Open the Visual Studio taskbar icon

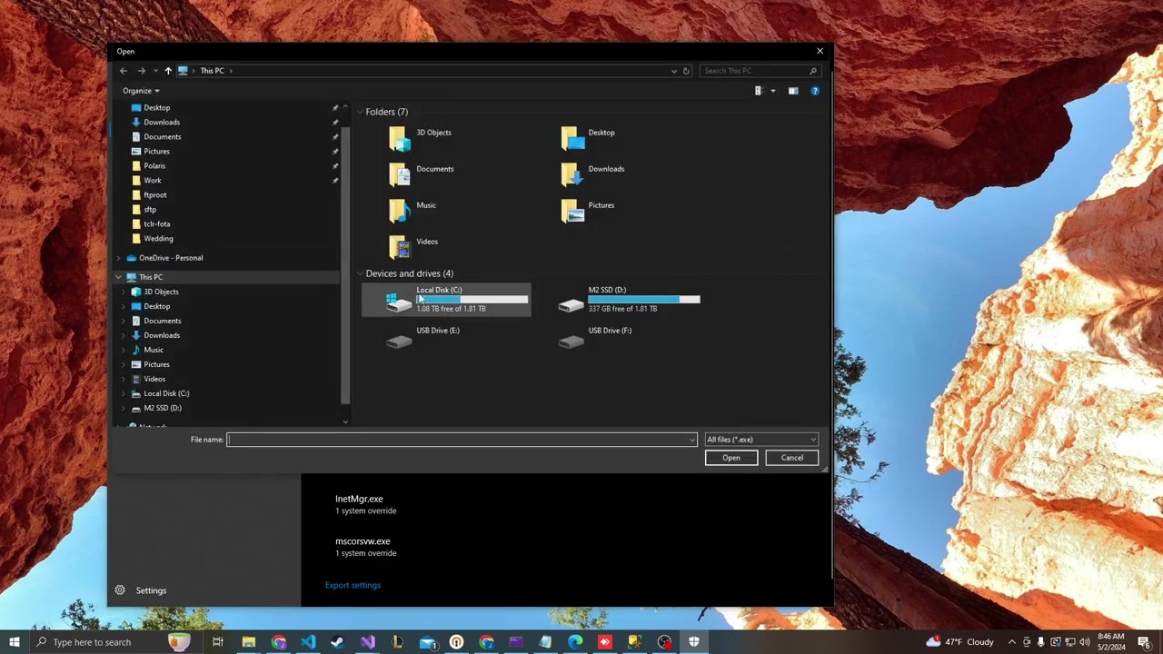[x=367, y=642]
